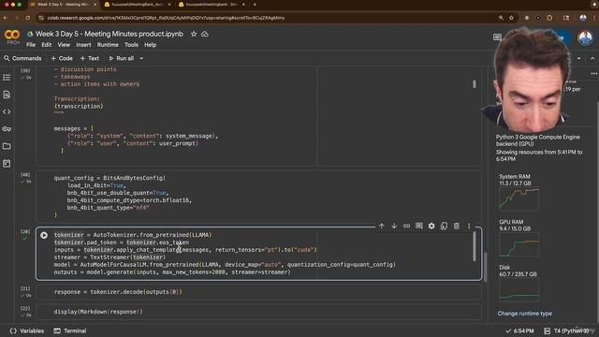
Task: Collapse the header with the up chevron
Action: coord(592,58)
